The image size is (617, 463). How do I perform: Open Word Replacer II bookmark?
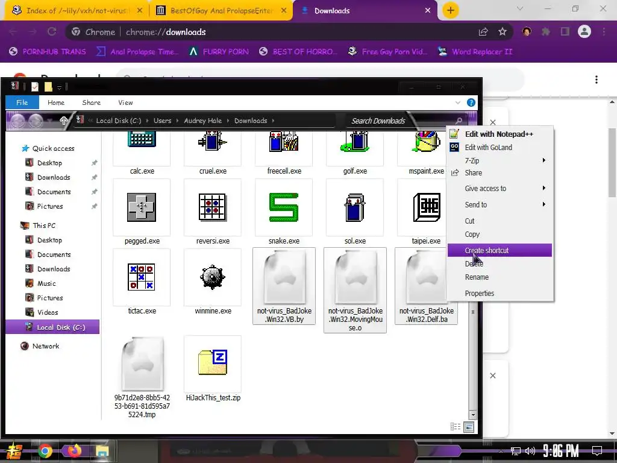(x=475, y=52)
